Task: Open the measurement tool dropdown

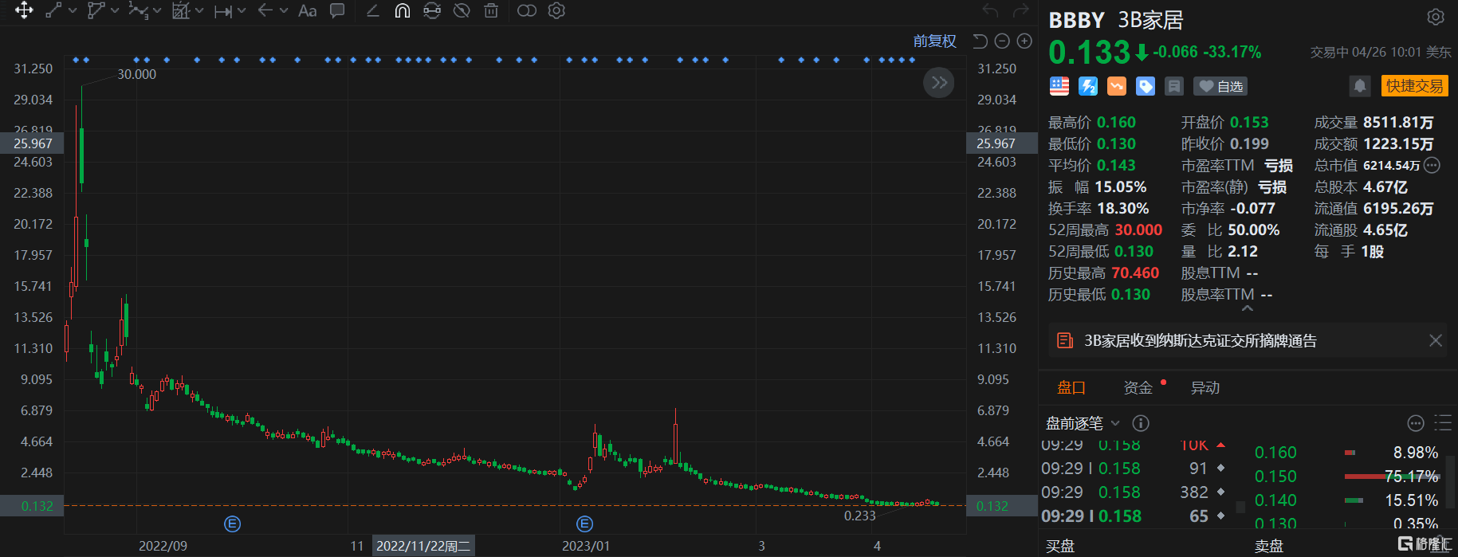Action: tap(242, 11)
